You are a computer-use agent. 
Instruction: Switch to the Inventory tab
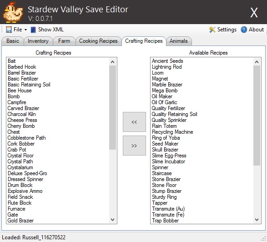(x=38, y=41)
